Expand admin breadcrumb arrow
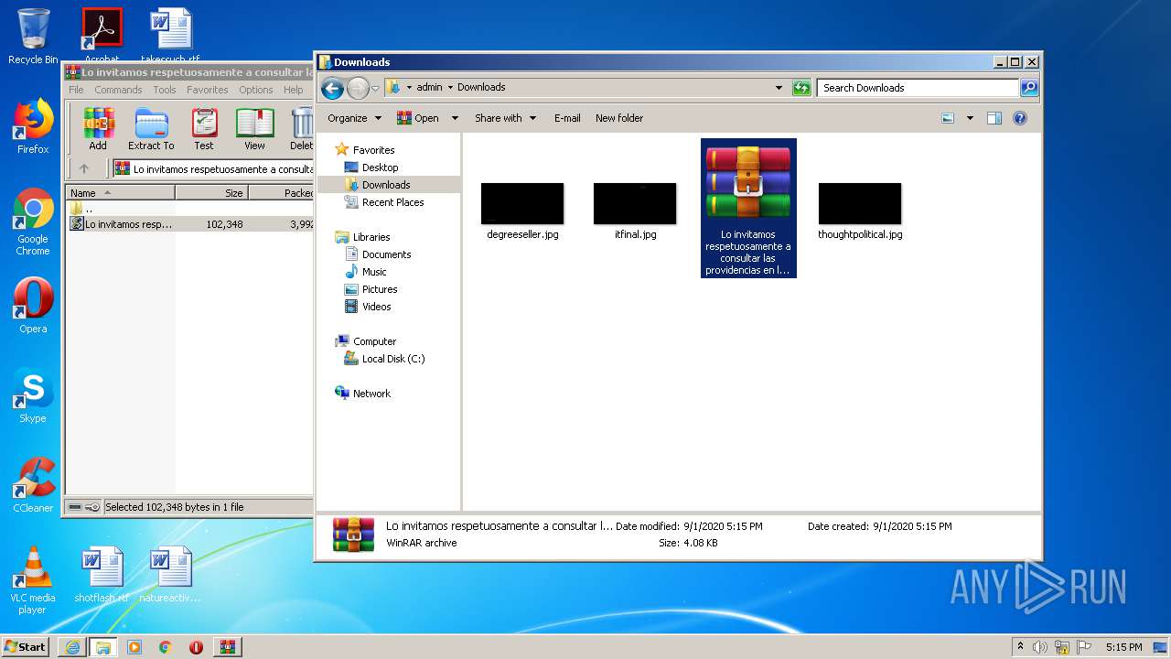Viewport: 1171px width, 659px height. point(450,88)
